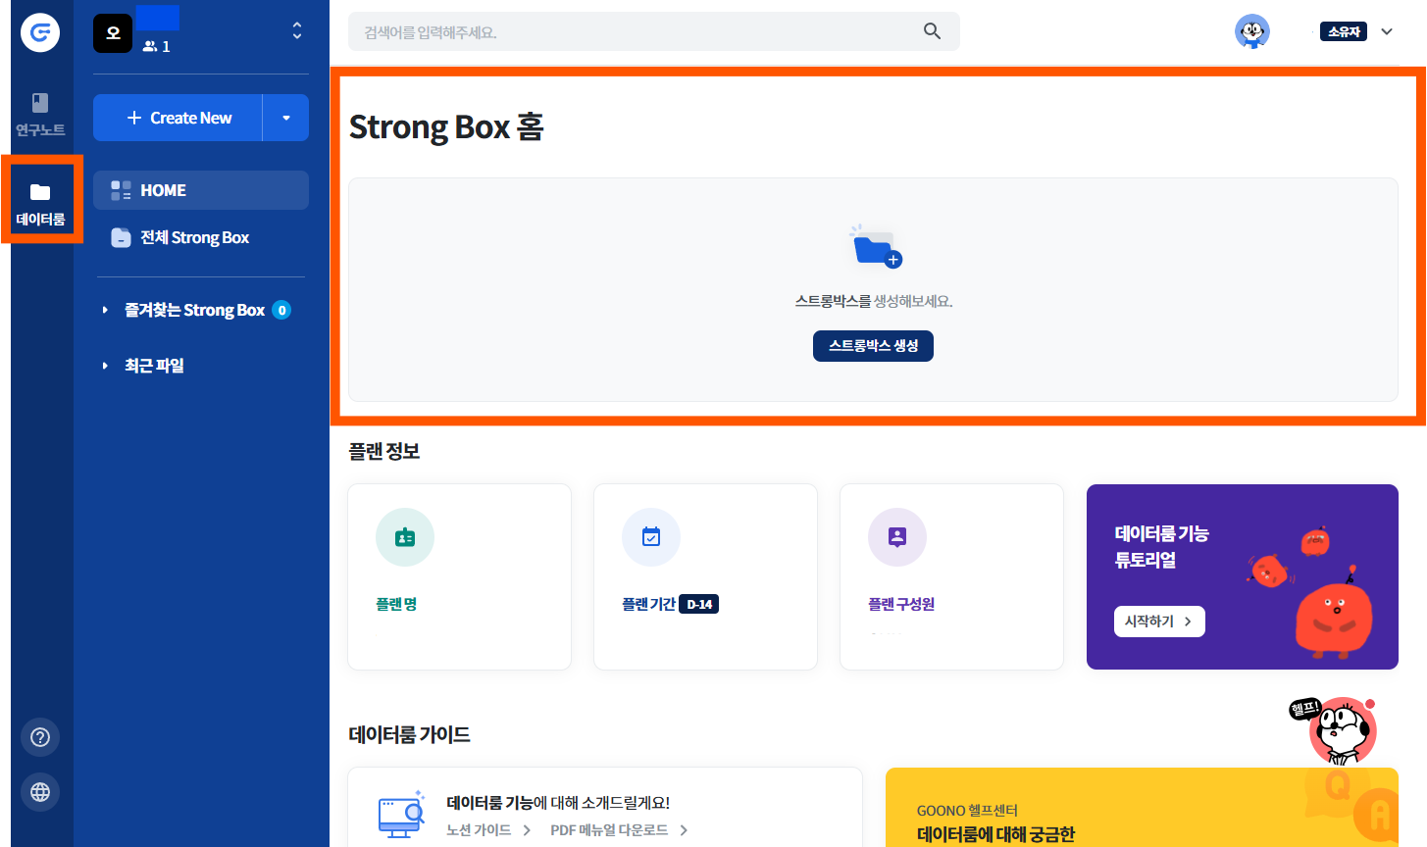Image resolution: width=1427 pixels, height=847 pixels.
Task: Open the PDF 메뉴얼 다운로드 link
Action: click(x=619, y=830)
